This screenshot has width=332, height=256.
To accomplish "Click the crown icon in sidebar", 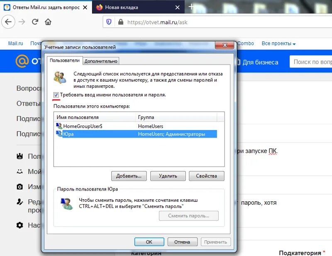I will 20,156.
